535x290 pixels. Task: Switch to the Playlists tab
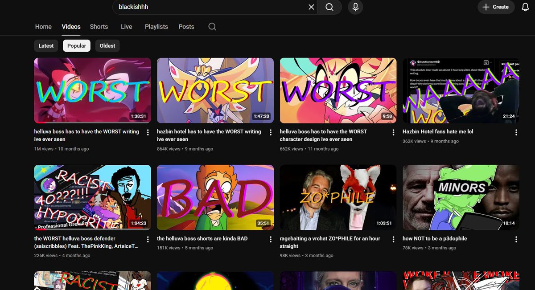point(156,27)
